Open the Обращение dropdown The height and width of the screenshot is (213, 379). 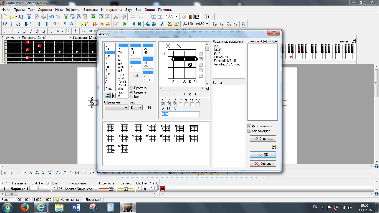click(x=116, y=108)
